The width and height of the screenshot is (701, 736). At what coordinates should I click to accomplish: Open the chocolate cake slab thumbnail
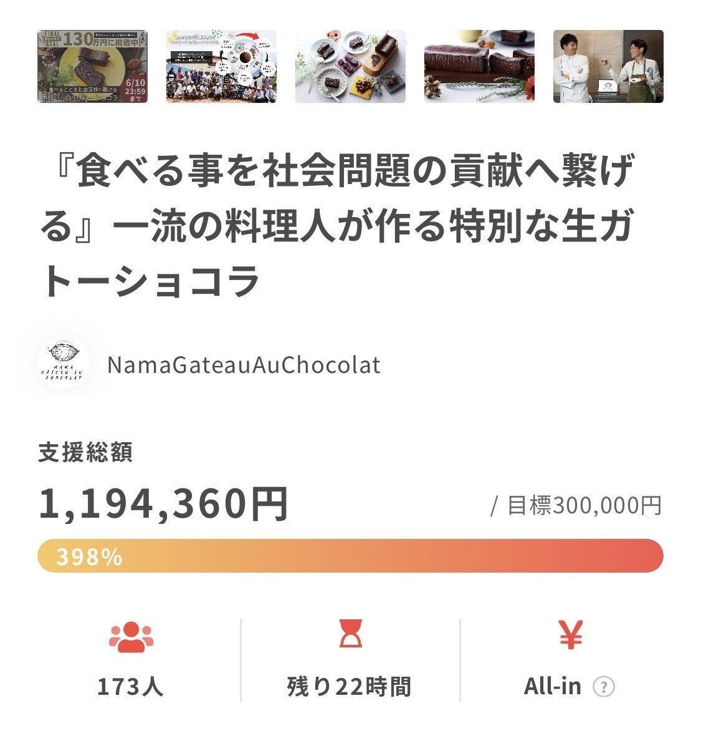point(479,66)
